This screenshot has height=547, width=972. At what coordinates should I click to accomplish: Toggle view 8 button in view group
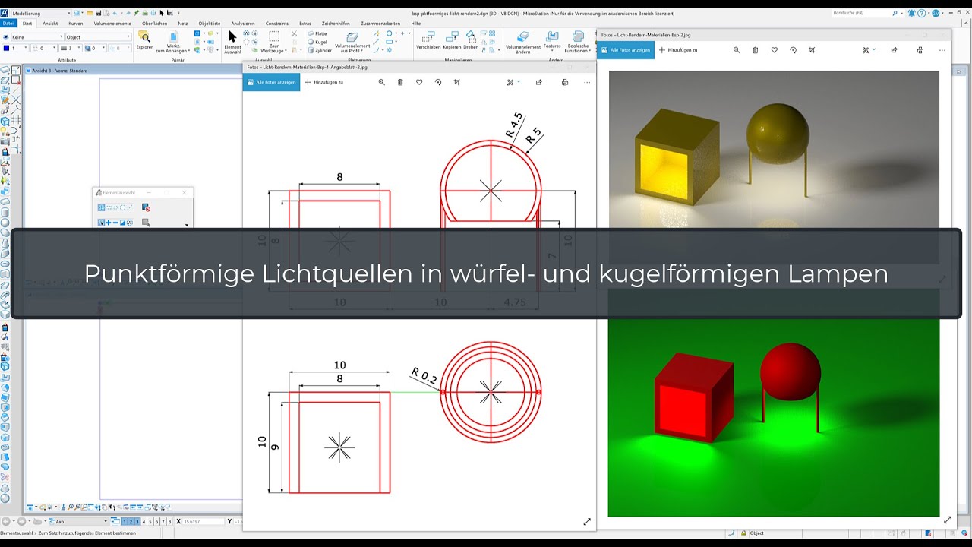tap(170, 522)
